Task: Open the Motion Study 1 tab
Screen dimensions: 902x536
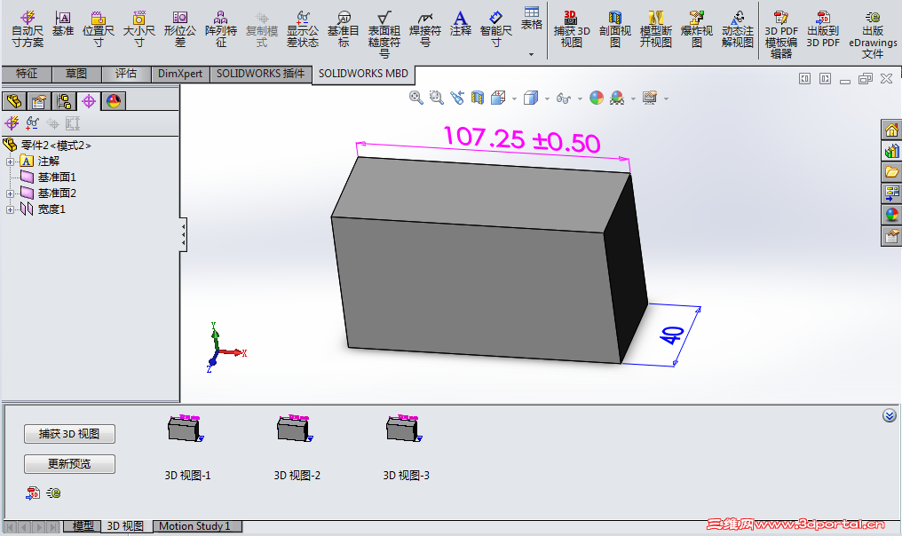Action: pyautogui.click(x=197, y=525)
